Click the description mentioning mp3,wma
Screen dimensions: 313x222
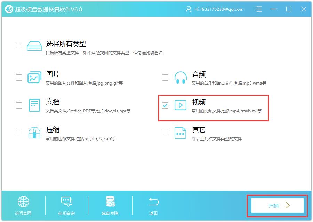point(229,83)
